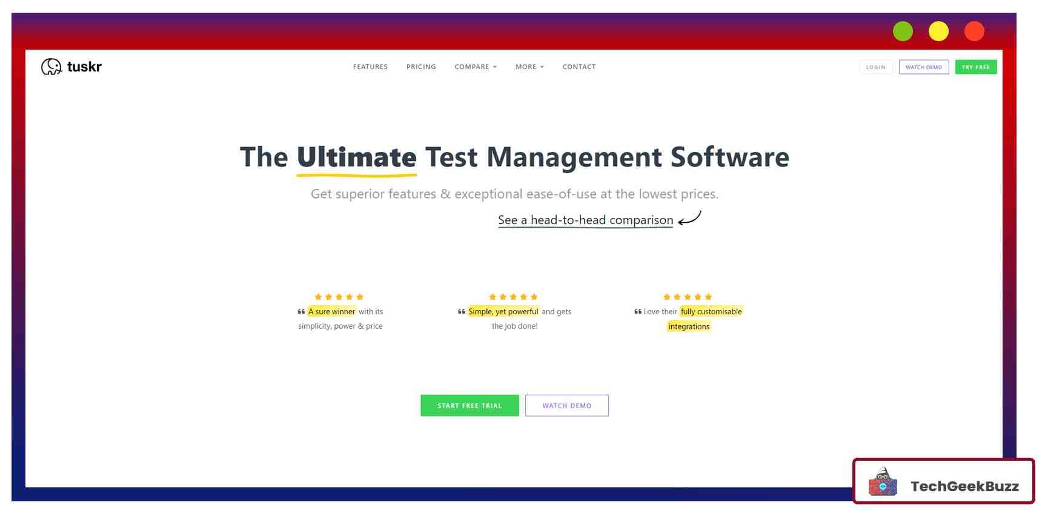Click the green circle window button
This screenshot has height=511, width=1045.
(903, 31)
